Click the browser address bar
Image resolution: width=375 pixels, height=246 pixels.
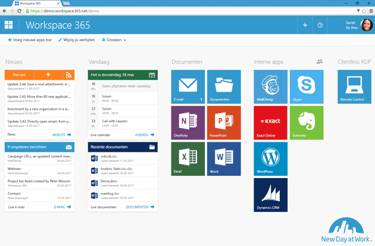coord(190,11)
